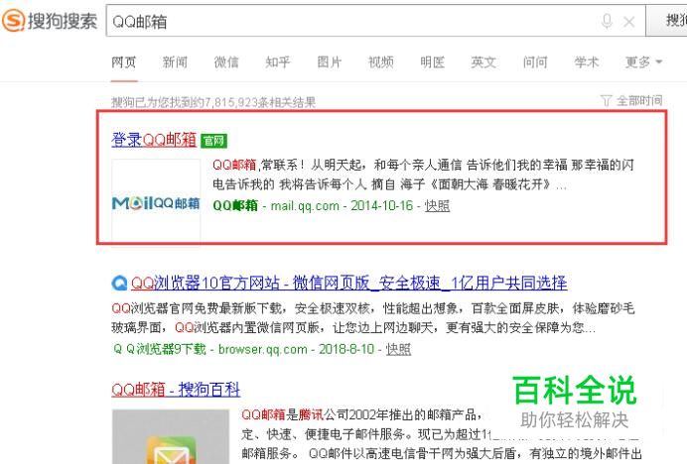Activate the microphone voice search icon
This screenshot has width=687, height=464.
[x=607, y=21]
